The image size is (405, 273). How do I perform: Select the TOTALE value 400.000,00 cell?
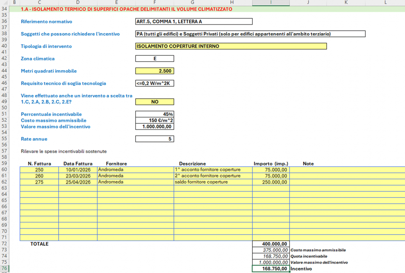[x=271, y=244]
